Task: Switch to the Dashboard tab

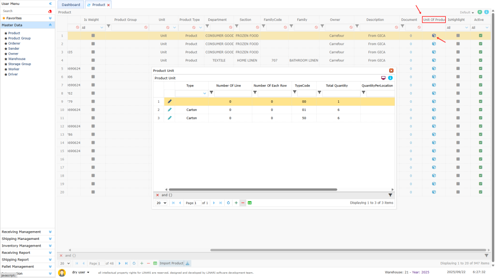Action: 71,4
